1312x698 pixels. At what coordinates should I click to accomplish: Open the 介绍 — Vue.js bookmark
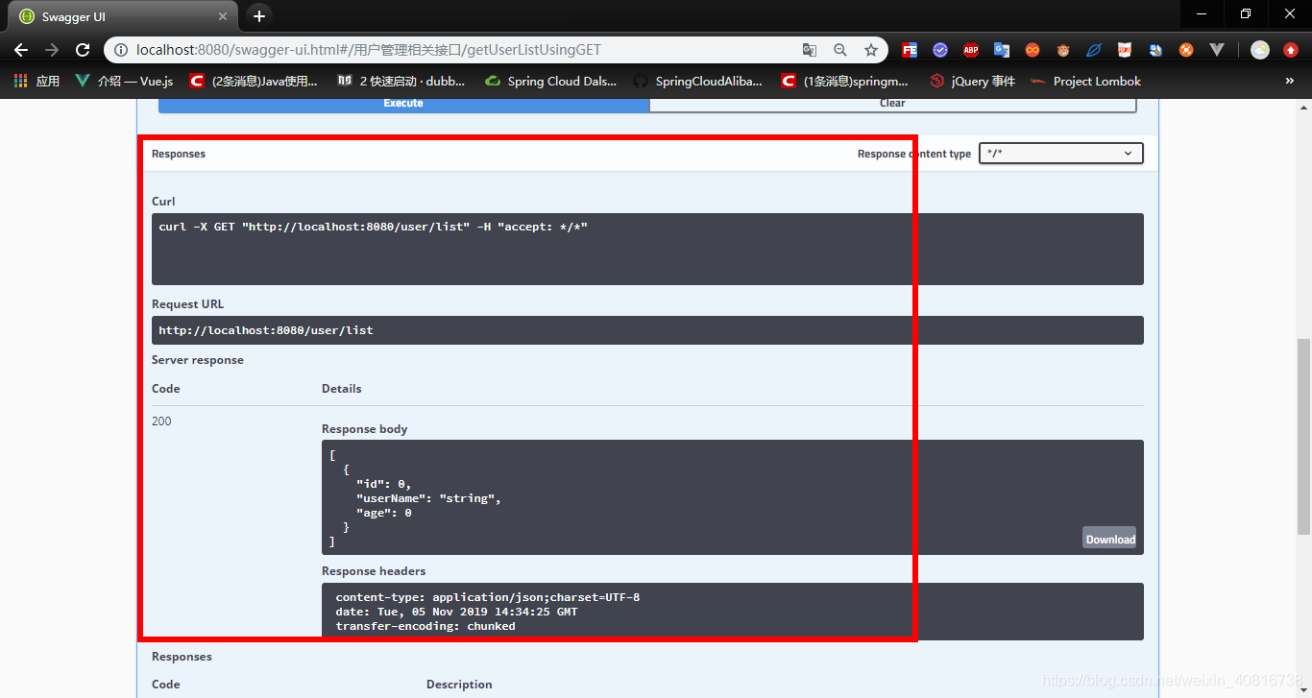click(x=124, y=82)
